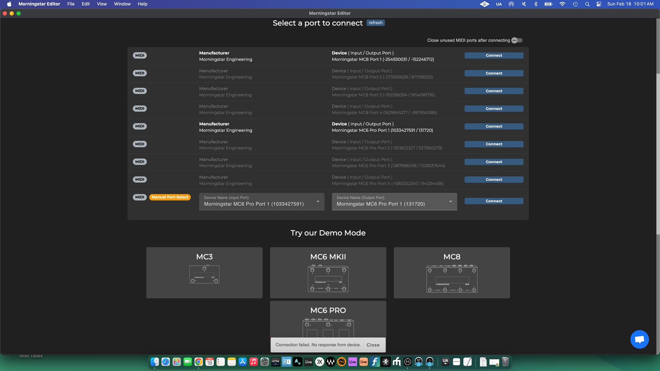This screenshot has width=660, height=371.
Task: Open Reminders from the dock
Action: 221,362
